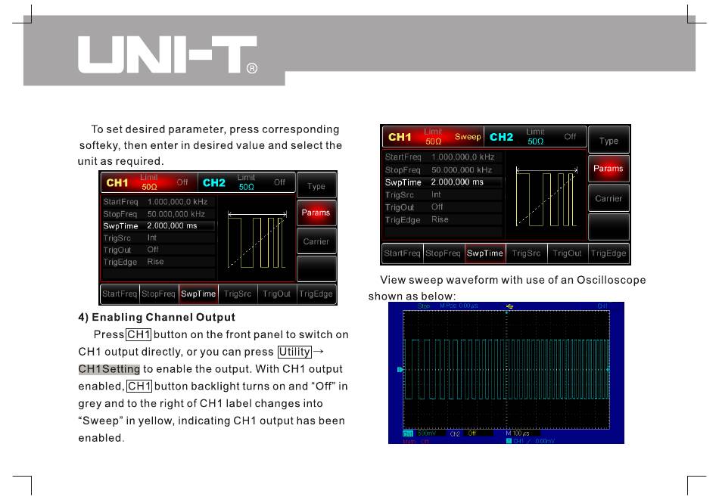719x500 pixels.
Task: Click the SwpTime 2.000,000 ms value on the CH1-Off screen
Action: [172, 225]
